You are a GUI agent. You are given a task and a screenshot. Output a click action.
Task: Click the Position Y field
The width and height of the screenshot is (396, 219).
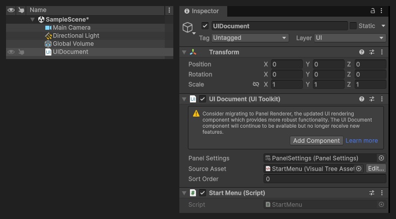click(328, 64)
